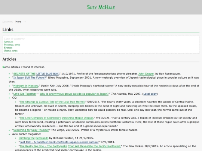Click the Links page heading
The width and height of the screenshot is (202, 151).
[8, 29]
